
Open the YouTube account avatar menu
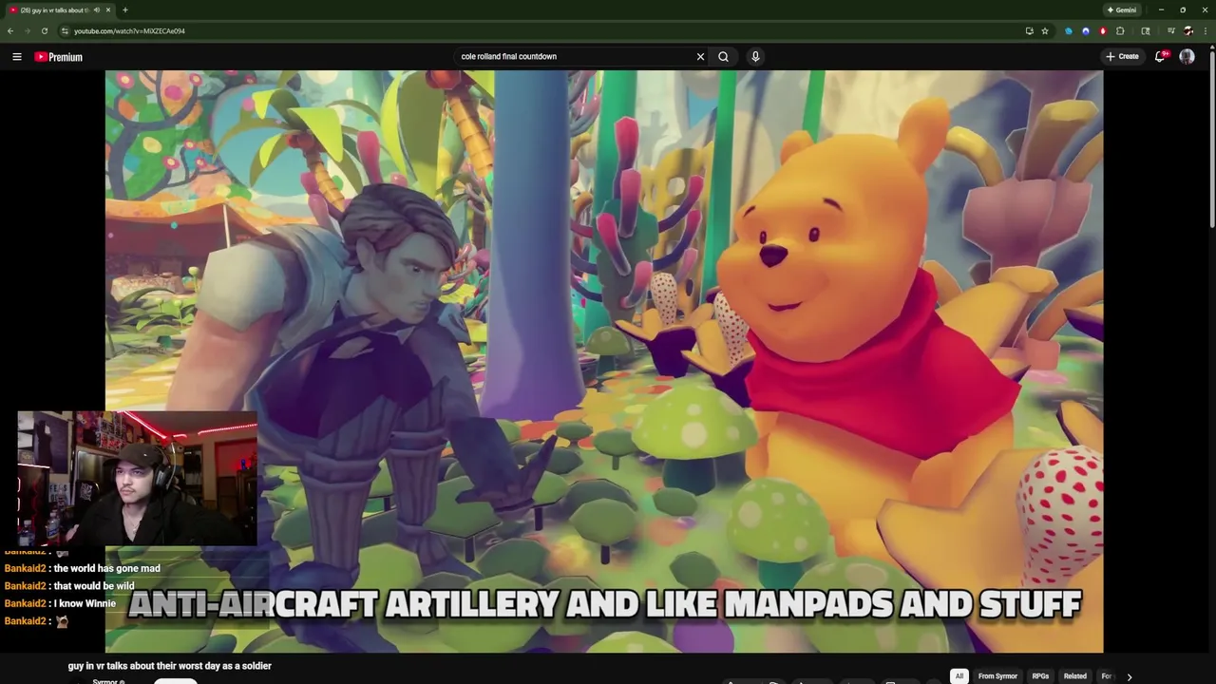[1187, 57]
